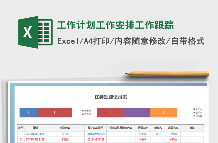Screen dimensions: 218x143
Task: Select the blue chart segment labeled 1
Action: [x=28, y=113]
